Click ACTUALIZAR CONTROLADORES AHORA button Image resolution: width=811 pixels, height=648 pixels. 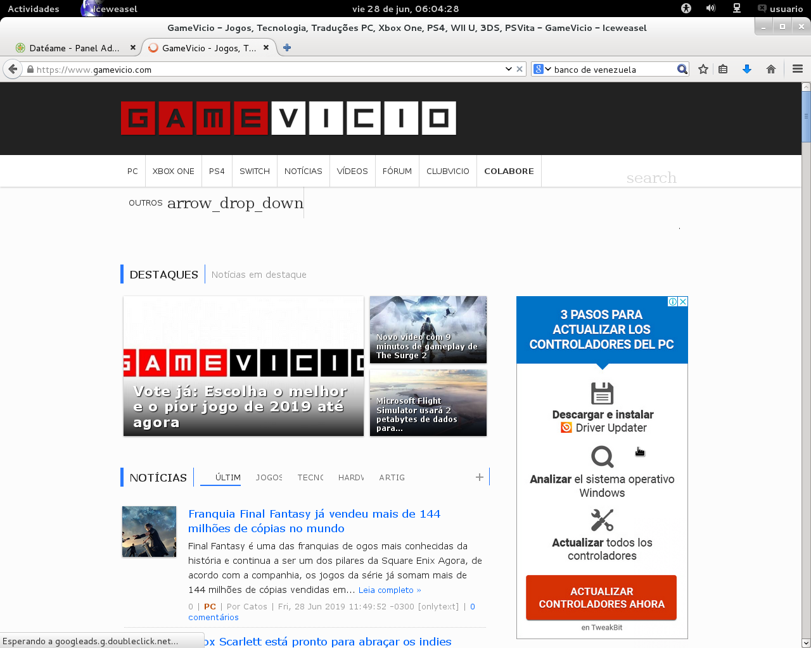click(x=601, y=597)
